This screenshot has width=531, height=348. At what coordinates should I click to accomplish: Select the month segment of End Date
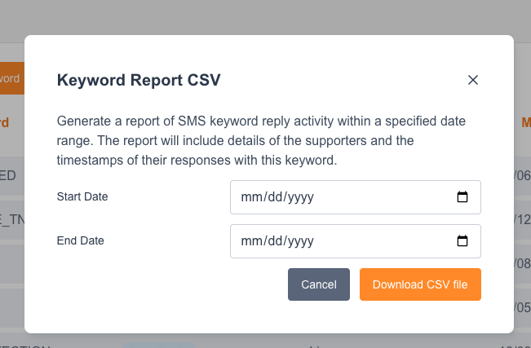[x=250, y=241]
